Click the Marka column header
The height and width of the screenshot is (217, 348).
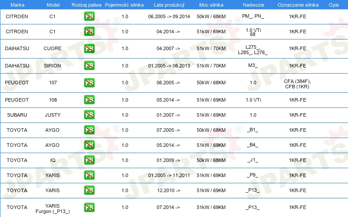point(17,5)
